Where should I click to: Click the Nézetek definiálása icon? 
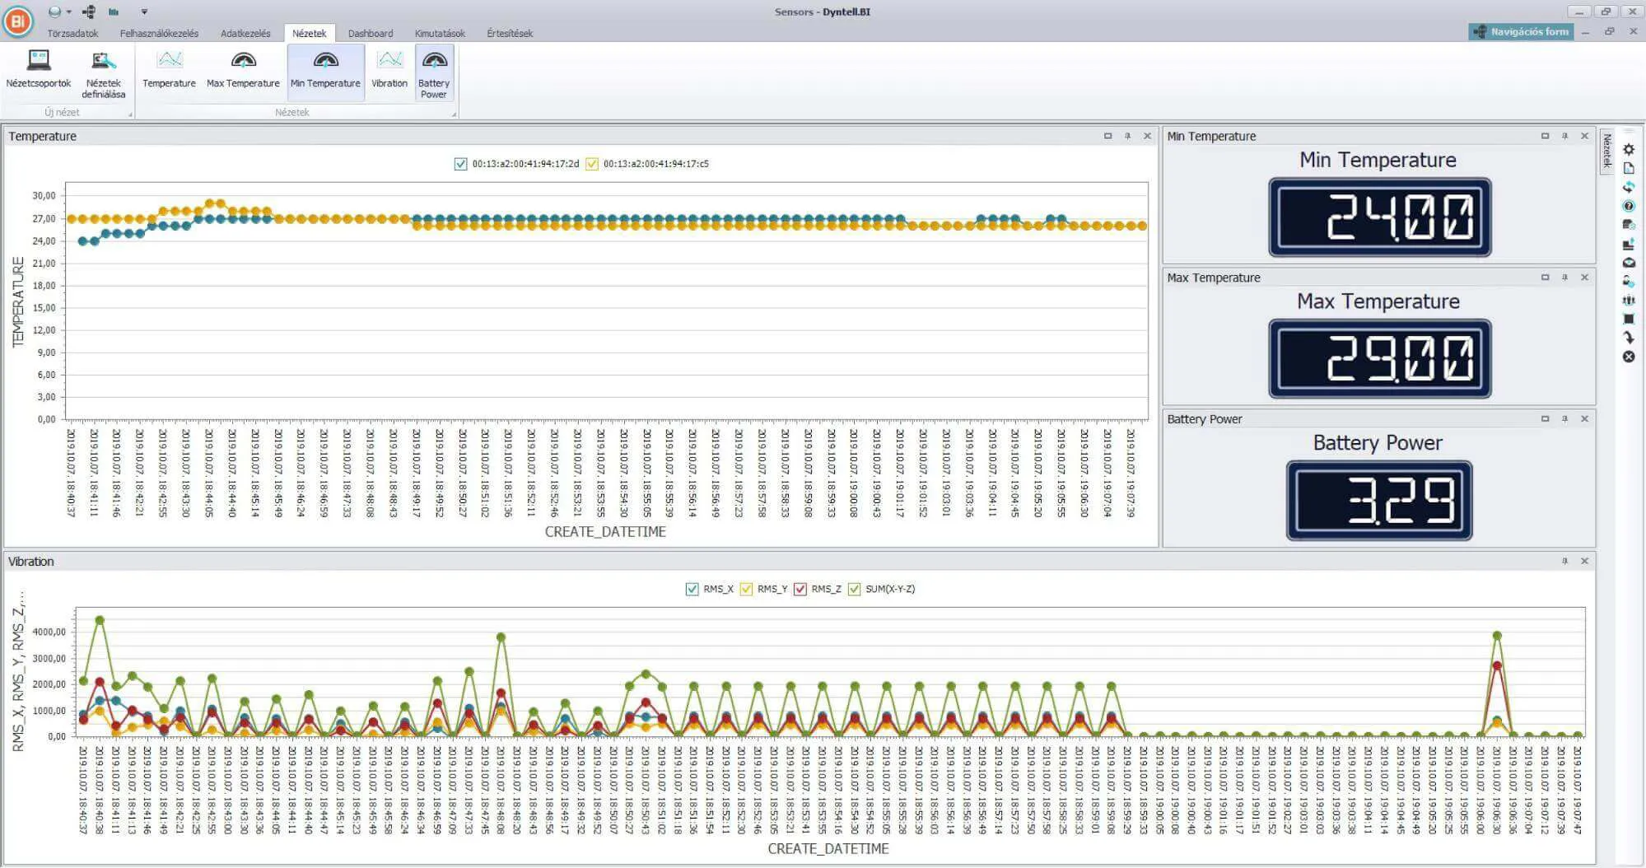(103, 68)
